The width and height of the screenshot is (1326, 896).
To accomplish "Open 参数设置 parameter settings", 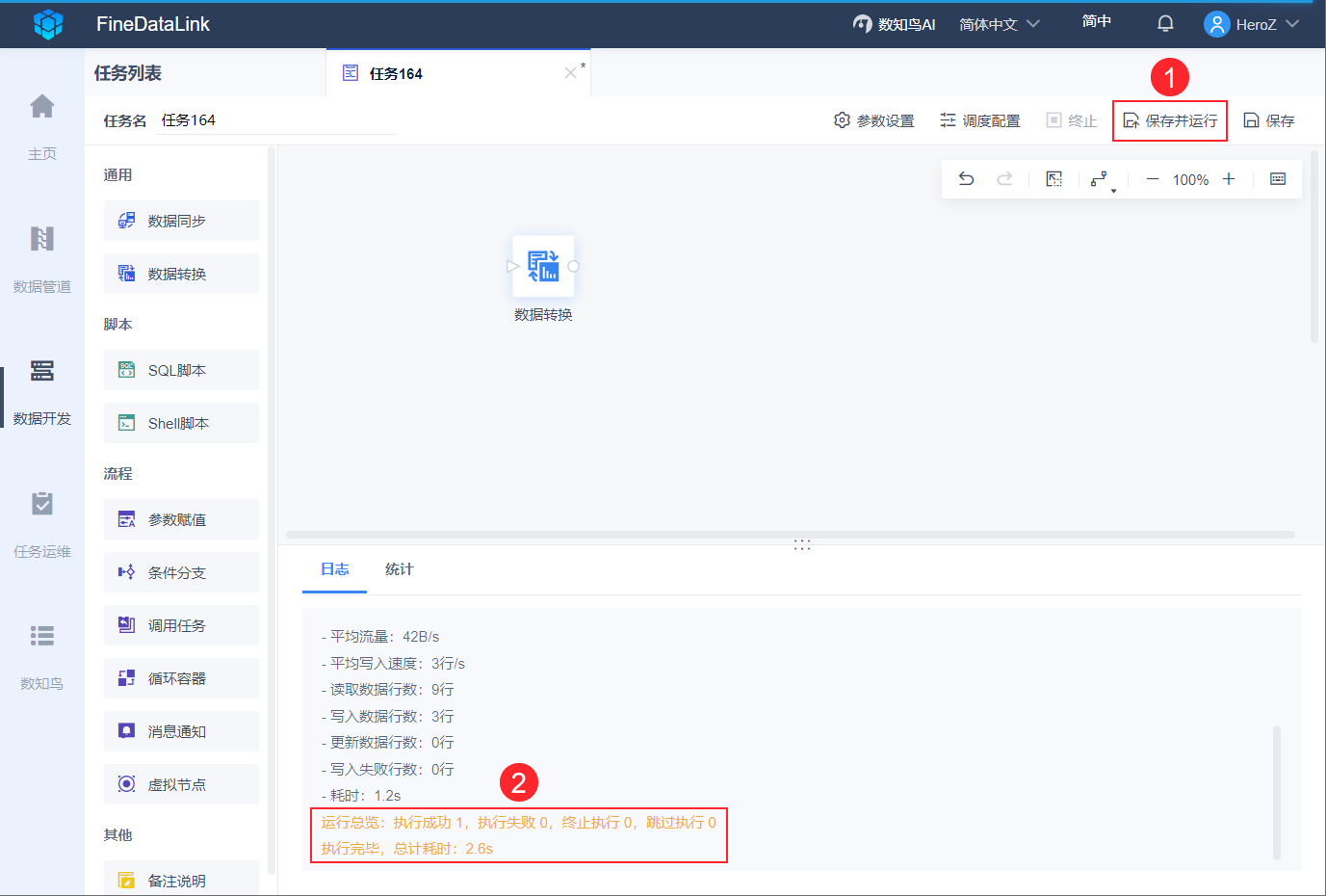I will click(x=874, y=120).
